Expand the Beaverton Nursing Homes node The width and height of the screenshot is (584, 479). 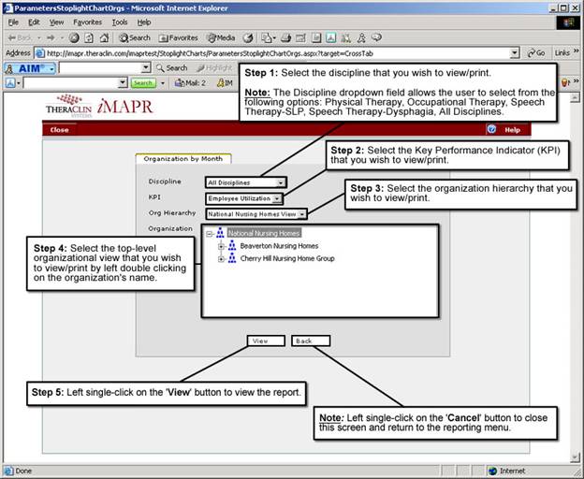(x=221, y=246)
